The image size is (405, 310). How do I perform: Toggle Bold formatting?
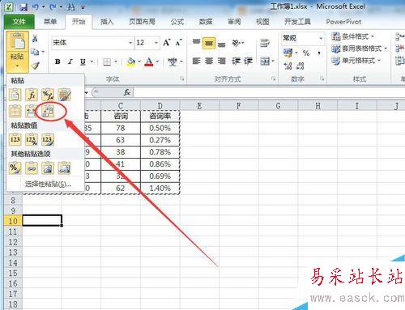pyautogui.click(x=58, y=62)
